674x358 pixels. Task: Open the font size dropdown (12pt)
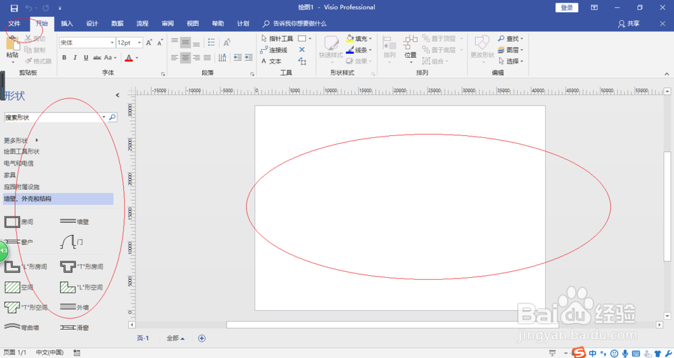tap(140, 42)
